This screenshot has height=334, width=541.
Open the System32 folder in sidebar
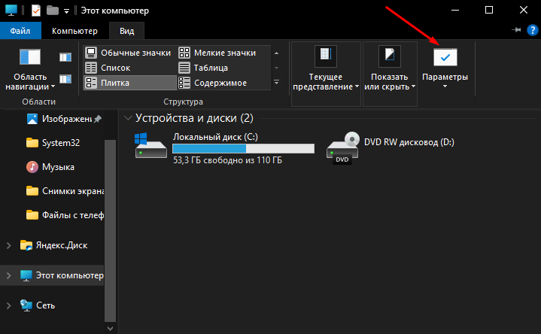pos(53,142)
